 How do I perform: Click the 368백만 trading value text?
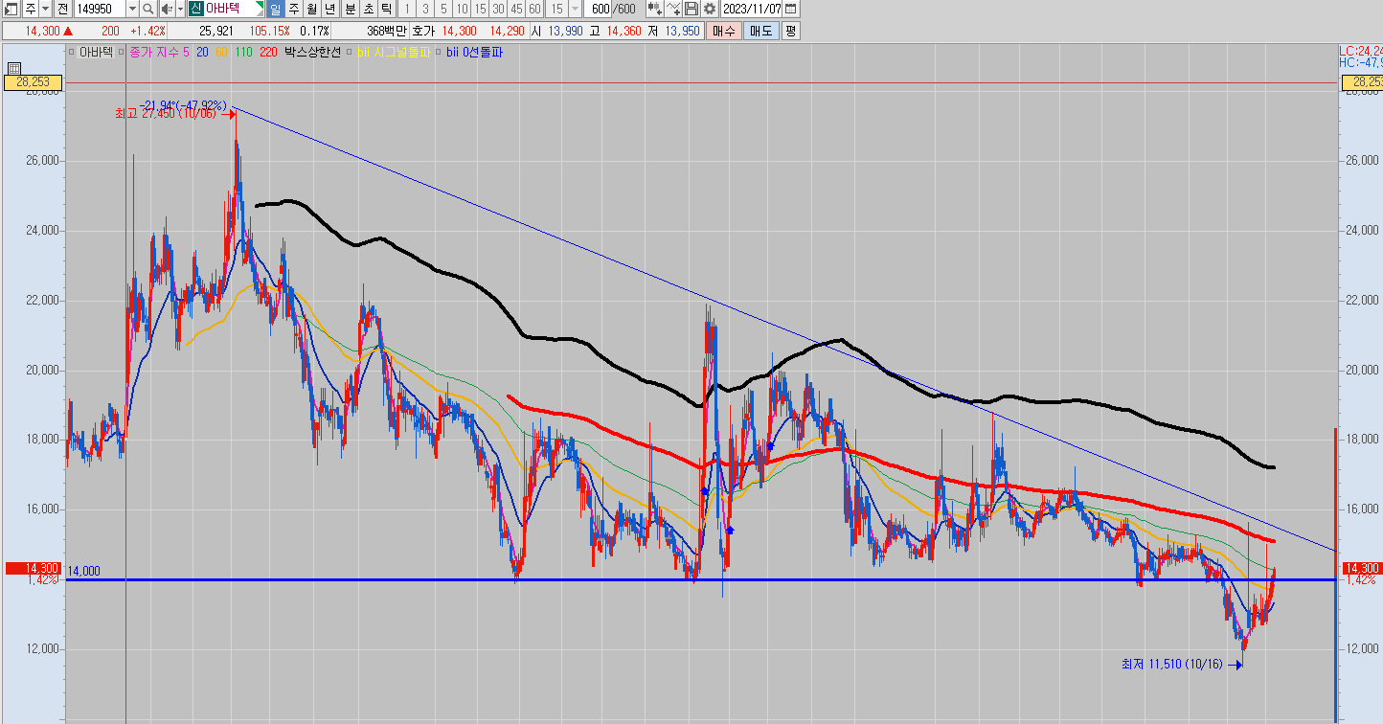pos(387,31)
